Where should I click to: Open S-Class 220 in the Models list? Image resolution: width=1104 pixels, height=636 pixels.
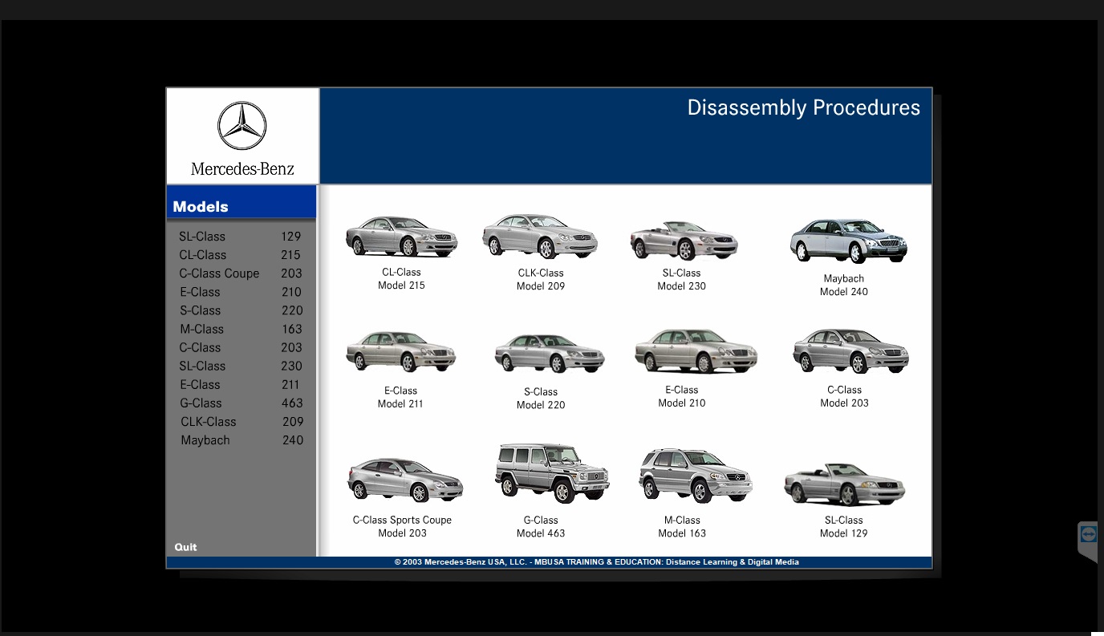(240, 310)
